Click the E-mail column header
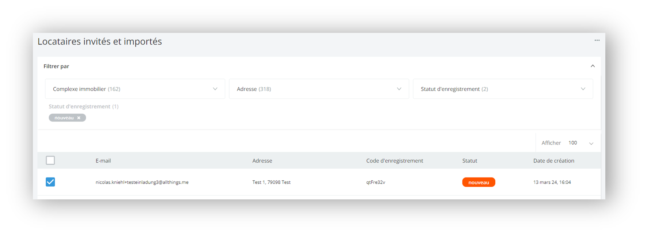The height and width of the screenshot is (237, 647). (103, 161)
